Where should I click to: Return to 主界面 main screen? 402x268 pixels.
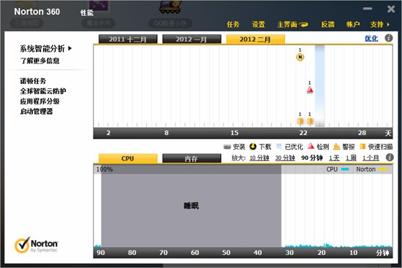point(287,24)
